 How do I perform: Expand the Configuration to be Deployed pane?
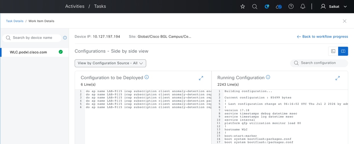201,78
